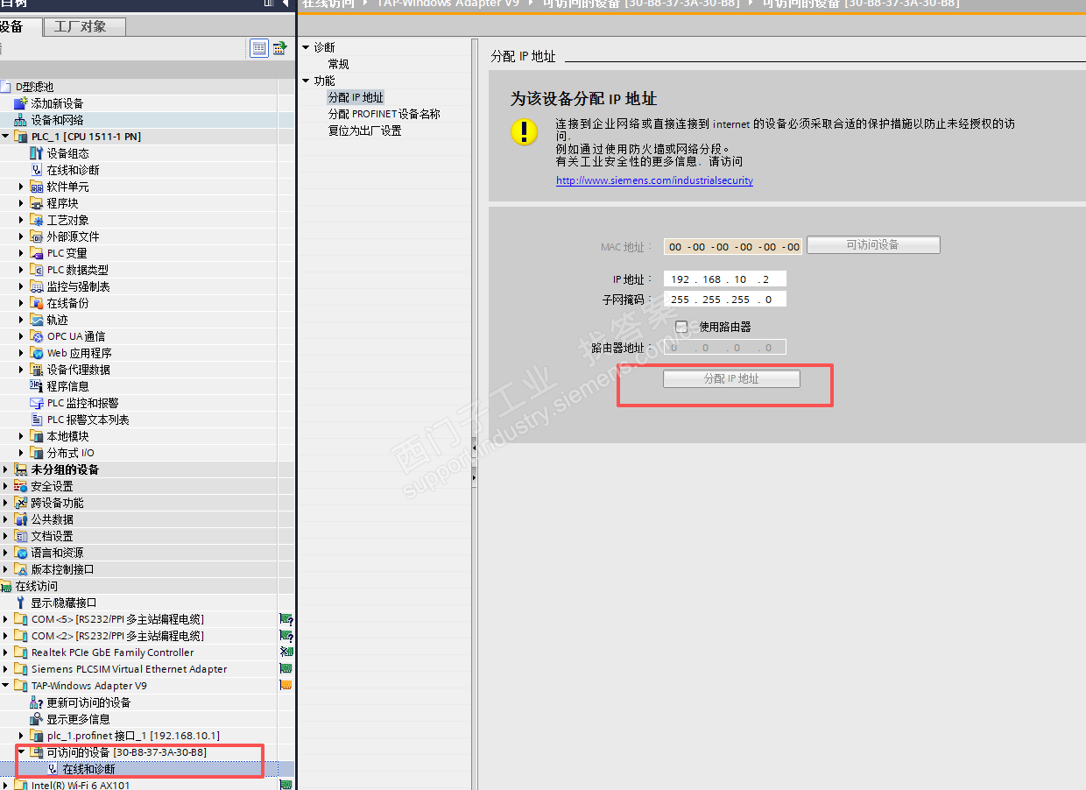The height and width of the screenshot is (790, 1086).
Task: Click the yellow warning exclamation icon
Action: tap(524, 132)
